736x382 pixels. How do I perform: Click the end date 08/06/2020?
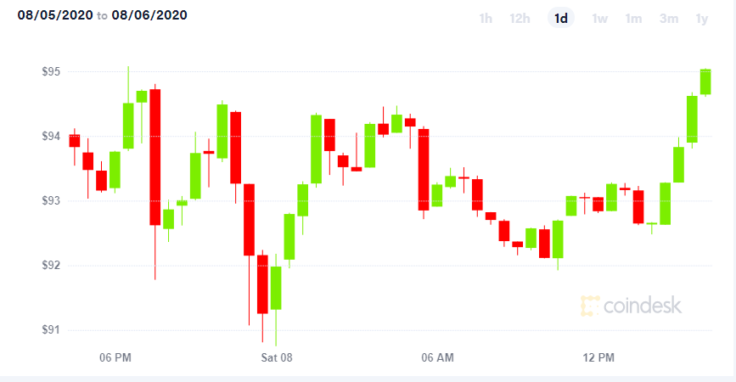coord(149,15)
